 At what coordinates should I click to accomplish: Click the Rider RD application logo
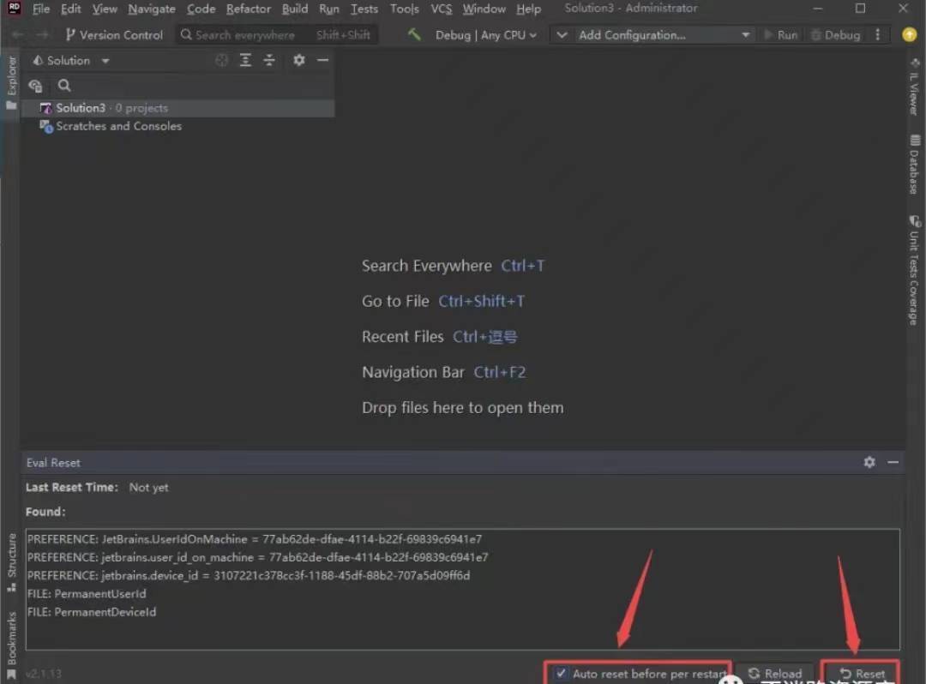tap(14, 8)
